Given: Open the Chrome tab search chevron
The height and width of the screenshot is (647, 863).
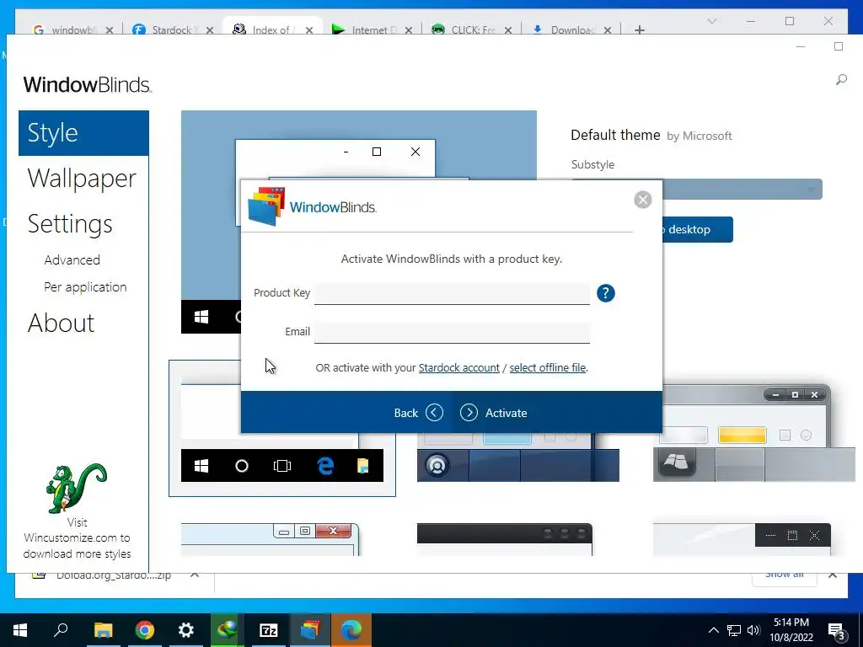Looking at the screenshot, I should [711, 21].
